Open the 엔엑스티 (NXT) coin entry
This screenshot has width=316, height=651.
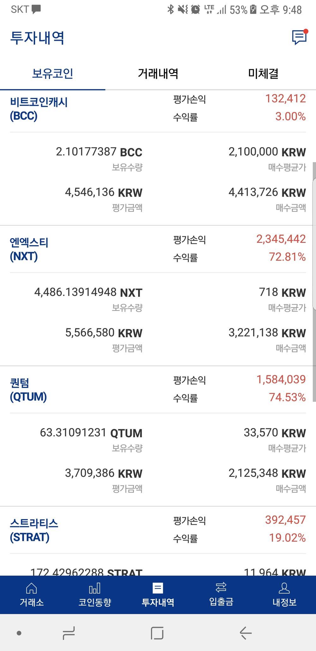pyautogui.click(x=29, y=250)
